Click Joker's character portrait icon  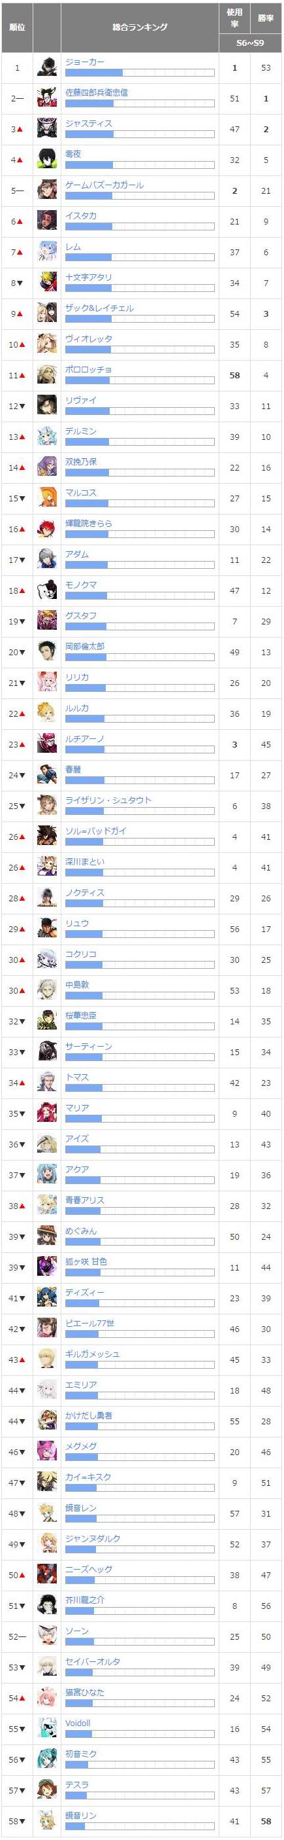[x=47, y=68]
